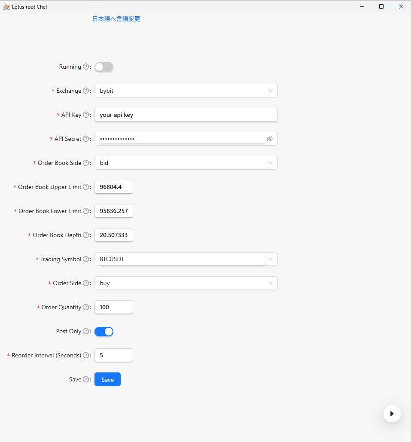This screenshot has width=411, height=442.
Task: Click help icon beside Exchange label
Action: pyautogui.click(x=86, y=91)
